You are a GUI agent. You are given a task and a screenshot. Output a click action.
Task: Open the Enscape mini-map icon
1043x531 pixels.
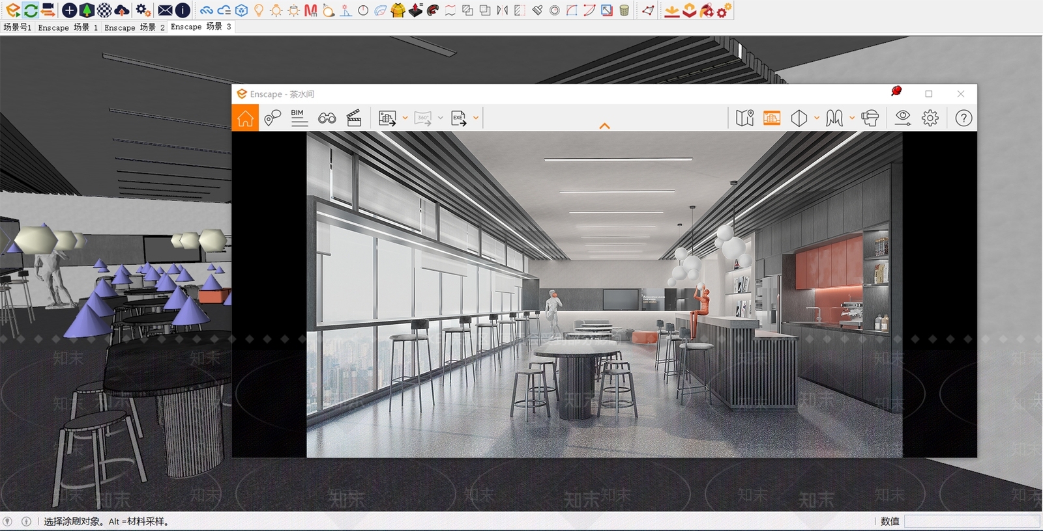[744, 118]
